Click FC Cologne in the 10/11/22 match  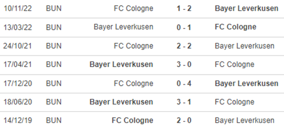coord(133,8)
